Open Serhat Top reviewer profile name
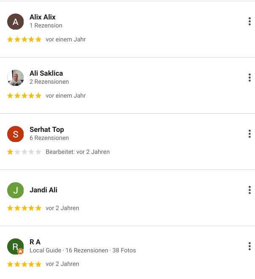The width and height of the screenshot is (255, 279). 47,130
